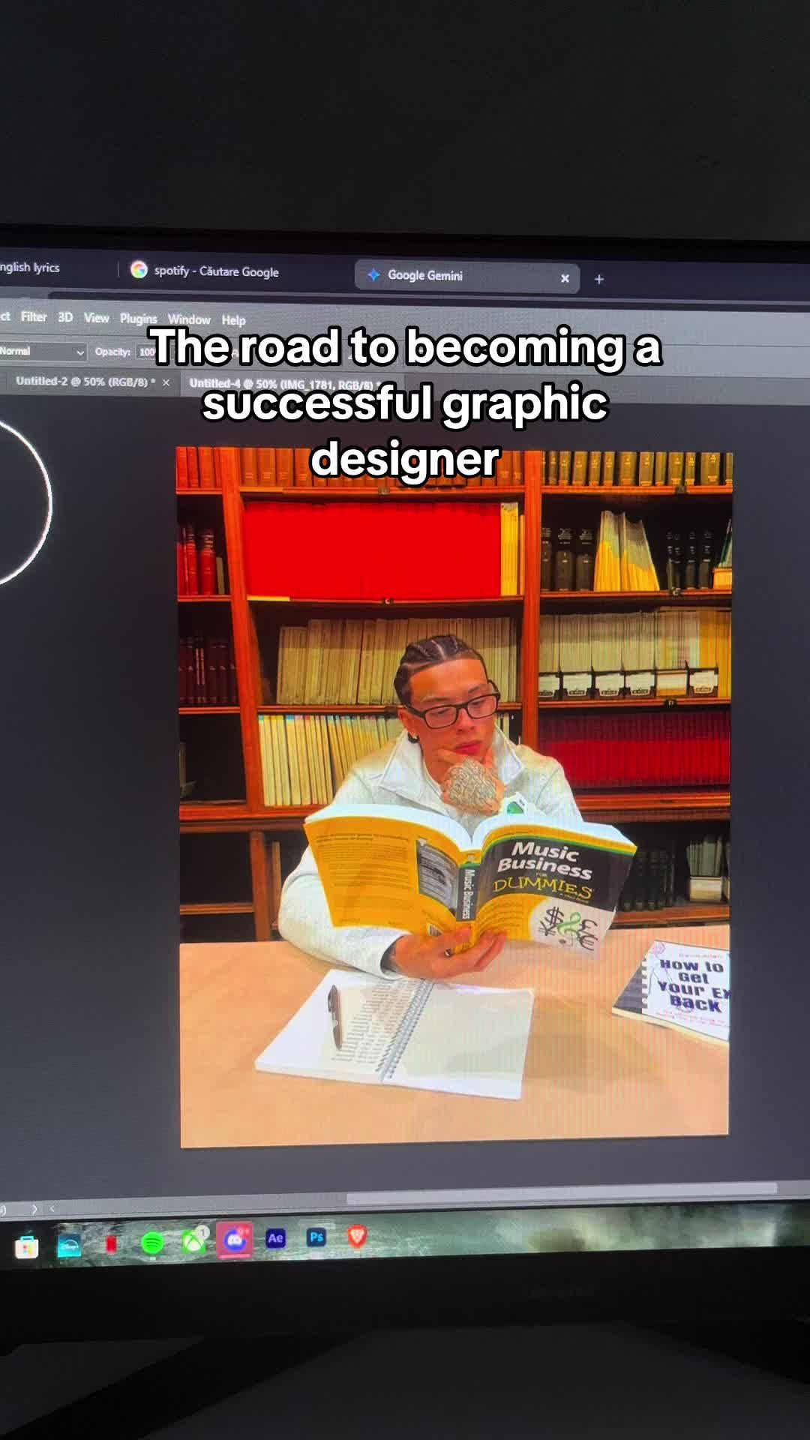Click the Opacity label in options bar
Image resolution: width=810 pixels, height=1440 pixels.
(x=112, y=352)
